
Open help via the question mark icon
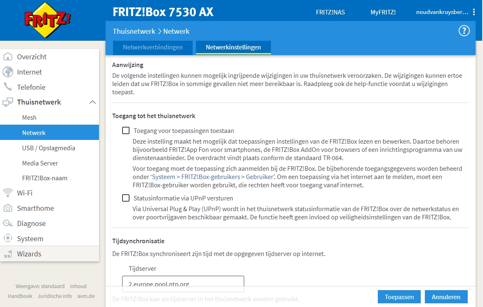point(464,30)
